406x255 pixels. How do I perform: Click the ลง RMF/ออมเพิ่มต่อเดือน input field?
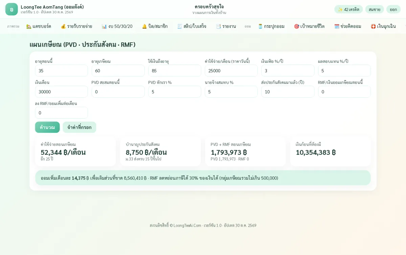coord(61,112)
